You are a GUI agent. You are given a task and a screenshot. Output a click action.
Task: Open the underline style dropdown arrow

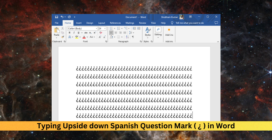coord(82,33)
